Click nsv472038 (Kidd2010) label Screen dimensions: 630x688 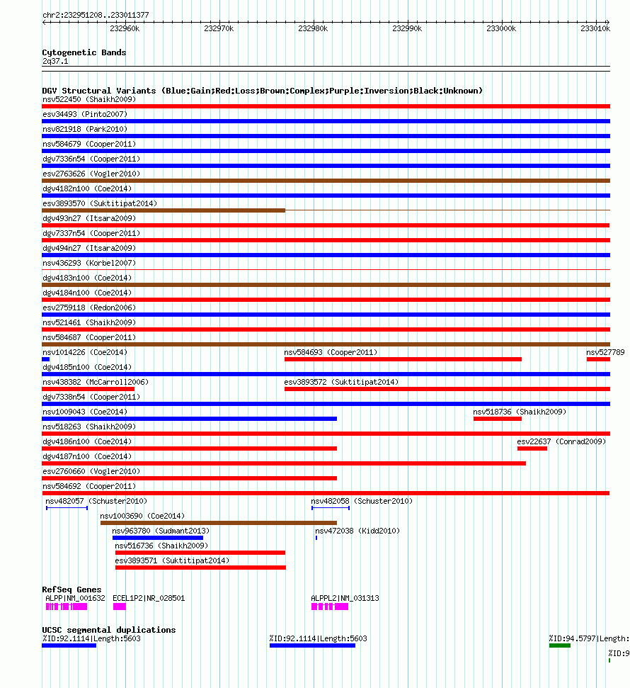point(357,531)
